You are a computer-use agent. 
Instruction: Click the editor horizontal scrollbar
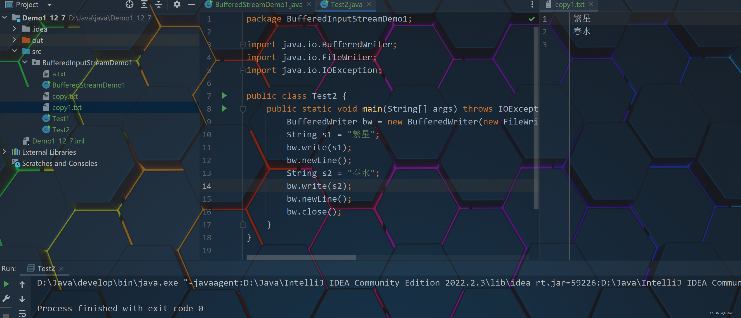301,258
